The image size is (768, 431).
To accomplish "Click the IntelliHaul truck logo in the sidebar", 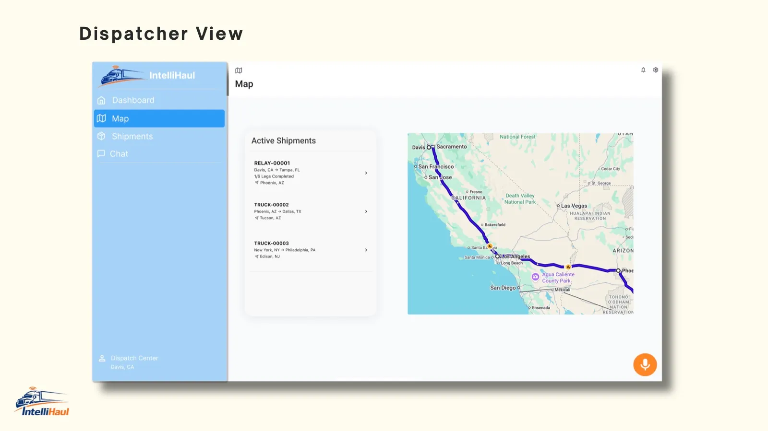I will pyautogui.click(x=121, y=76).
